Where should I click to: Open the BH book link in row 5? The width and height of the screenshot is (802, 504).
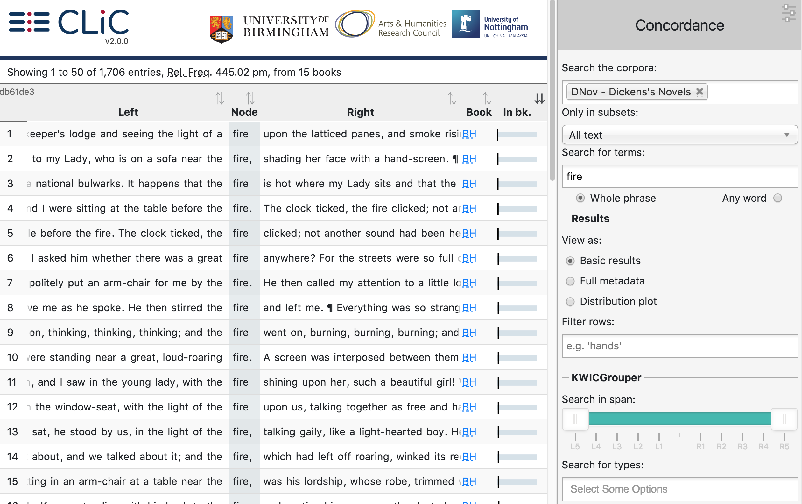point(469,233)
